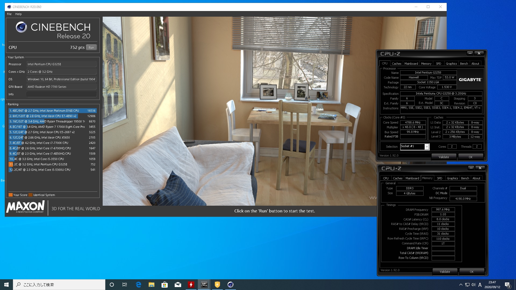Viewport: 516px width, 290px height.
Task: Select the Threadripper 1950X ranking row
Action: [x=52, y=121]
